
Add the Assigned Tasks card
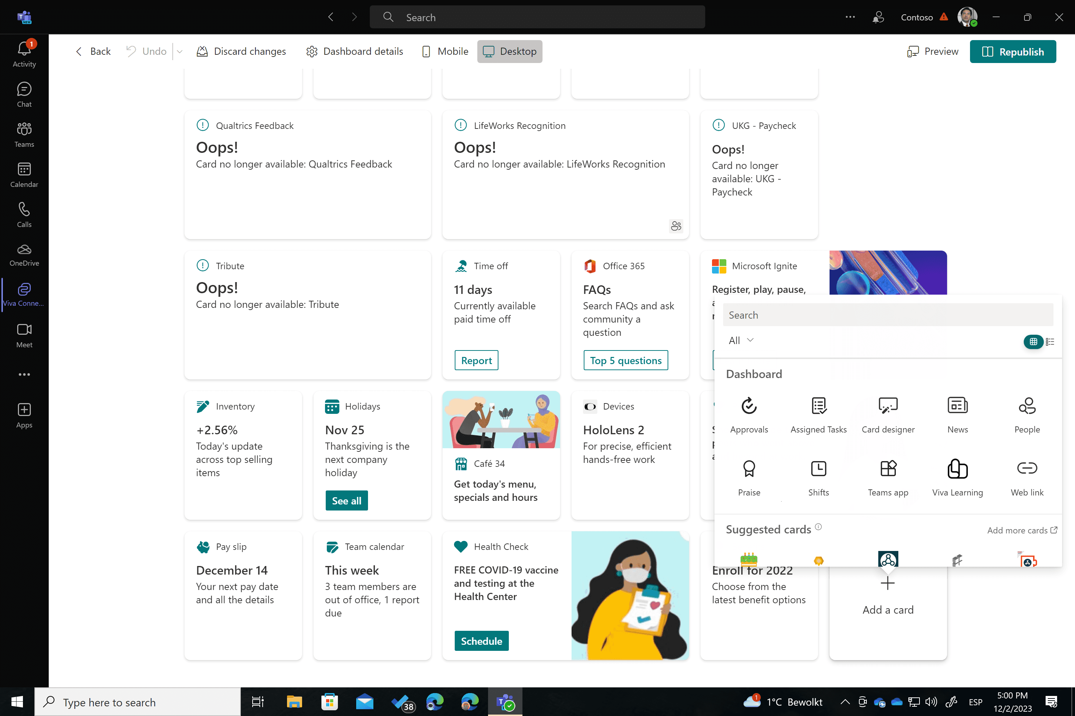[818, 415]
